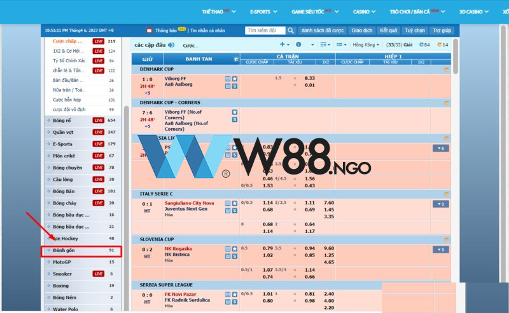Open the GAME SIÊU TỐC top menu
509x313 pixels.
click(315, 11)
